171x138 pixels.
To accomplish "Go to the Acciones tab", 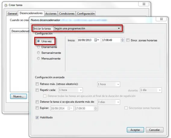I will [51, 14].
